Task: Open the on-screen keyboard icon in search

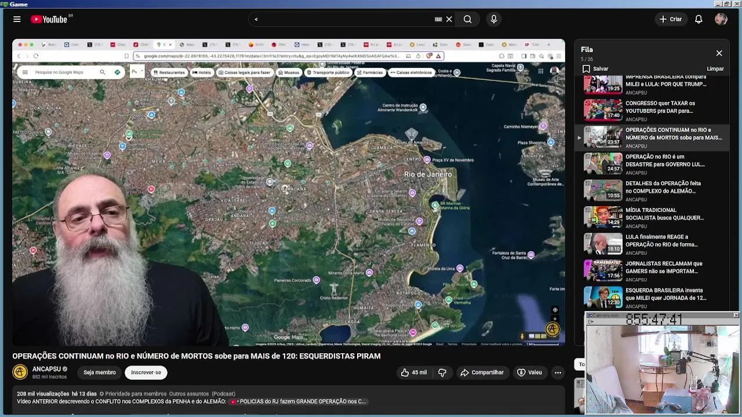Action: coord(438,19)
